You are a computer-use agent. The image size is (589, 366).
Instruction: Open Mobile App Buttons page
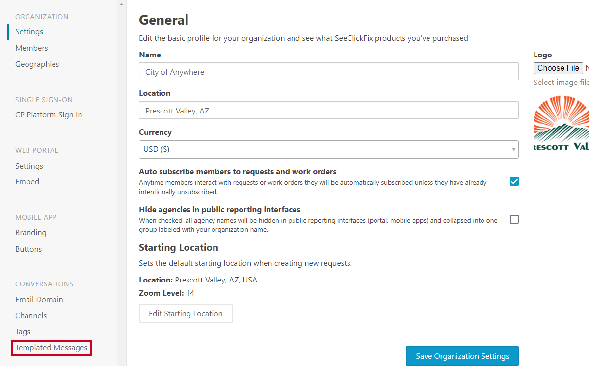point(28,249)
